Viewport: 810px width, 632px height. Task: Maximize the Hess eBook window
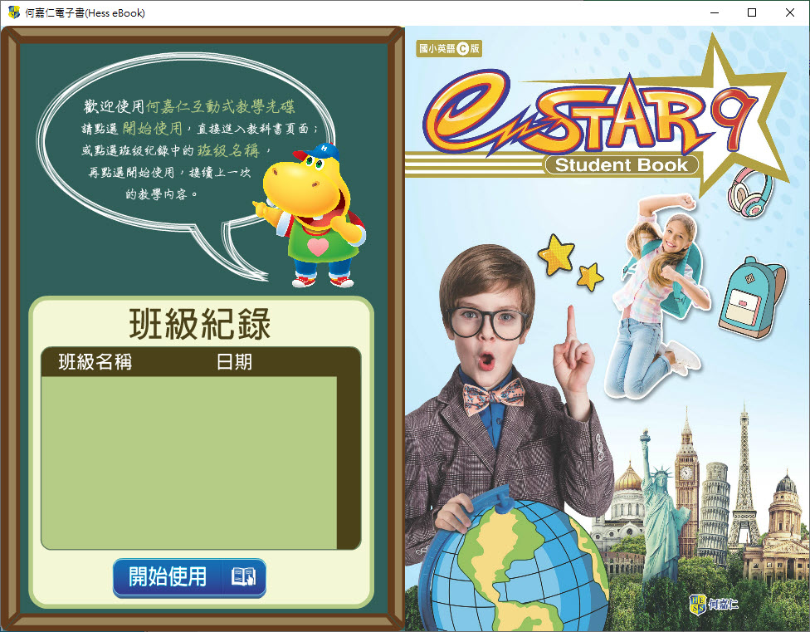752,12
